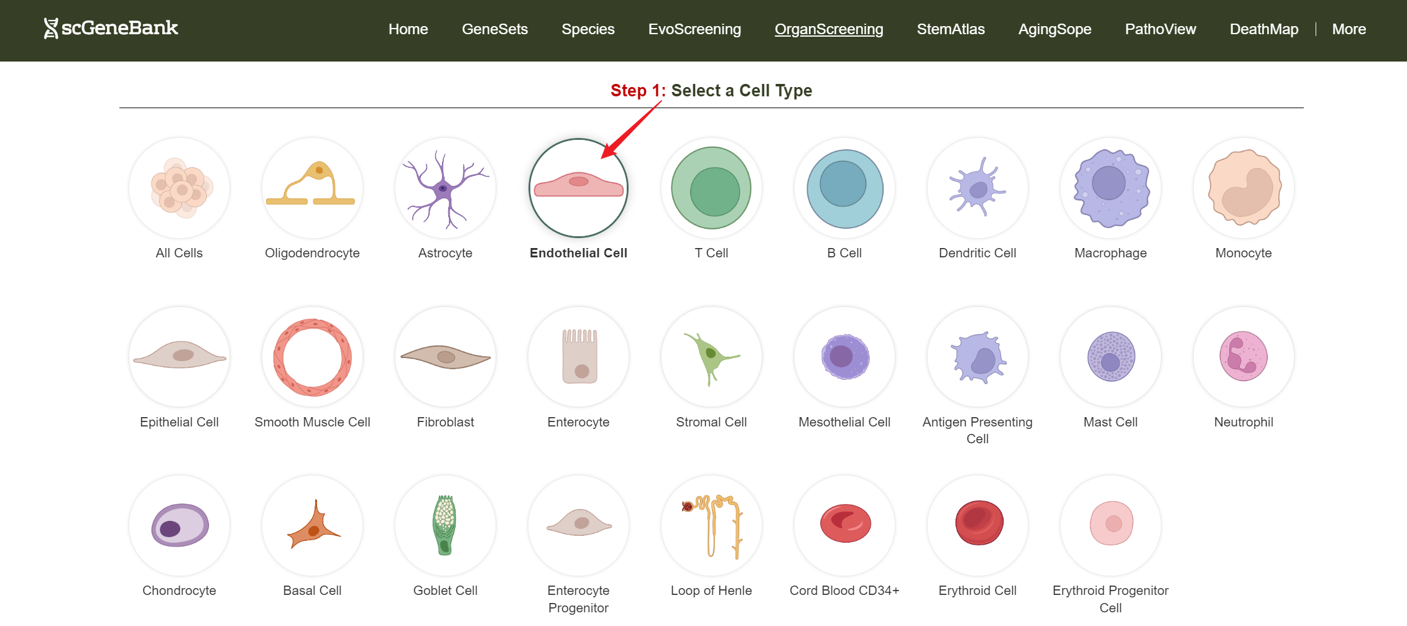
Task: Select the Smooth Muscle Cell icon
Action: click(x=312, y=357)
